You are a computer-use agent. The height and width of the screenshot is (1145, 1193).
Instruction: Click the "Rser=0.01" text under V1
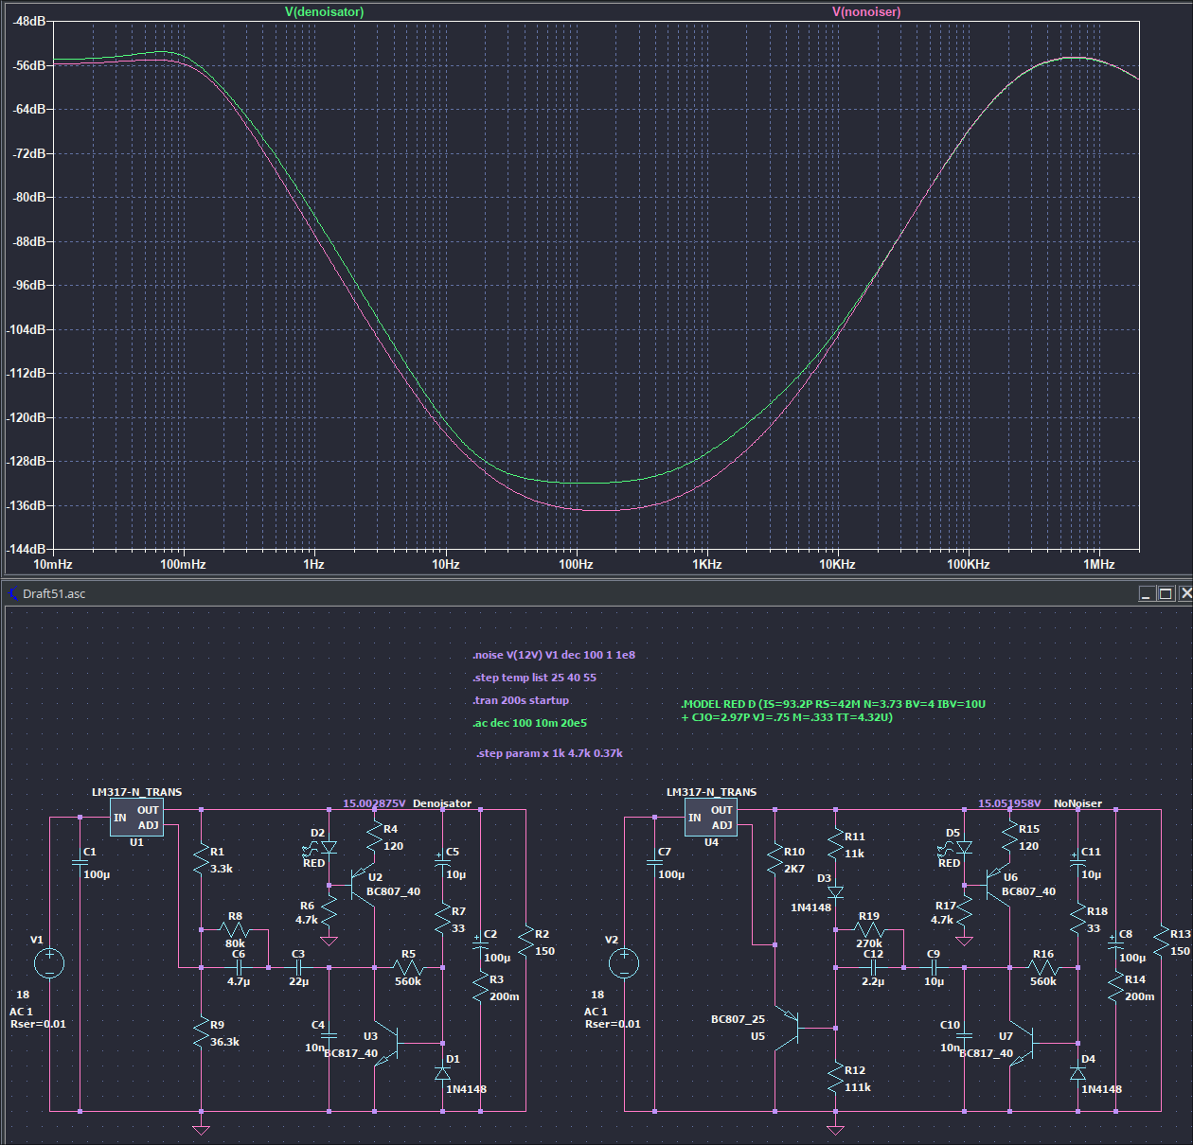pyautogui.click(x=38, y=1024)
